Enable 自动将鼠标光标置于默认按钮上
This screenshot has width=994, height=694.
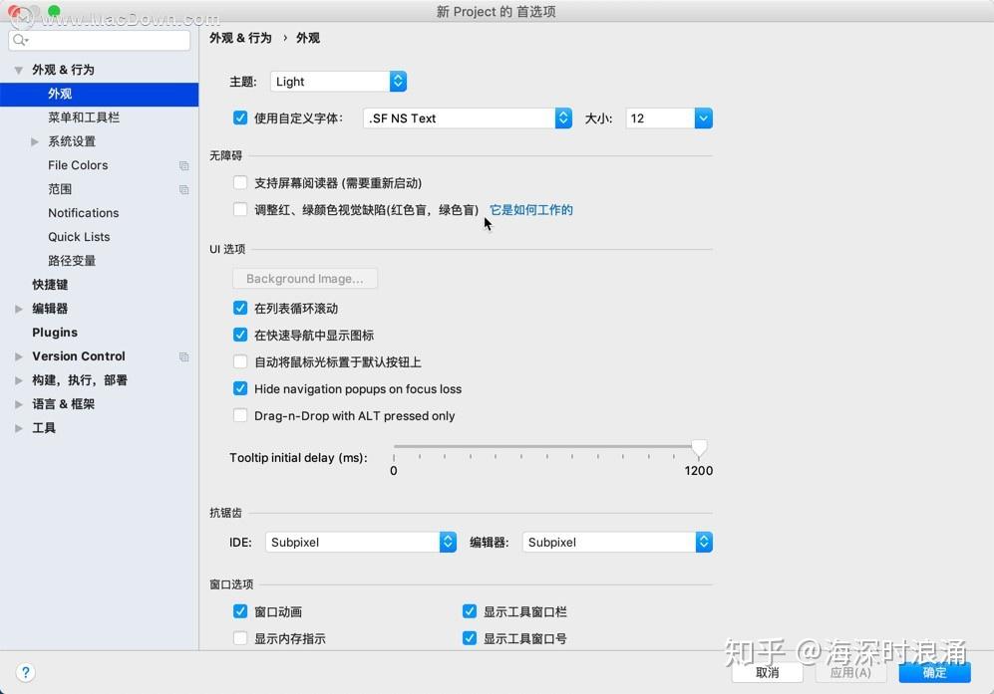click(x=240, y=361)
